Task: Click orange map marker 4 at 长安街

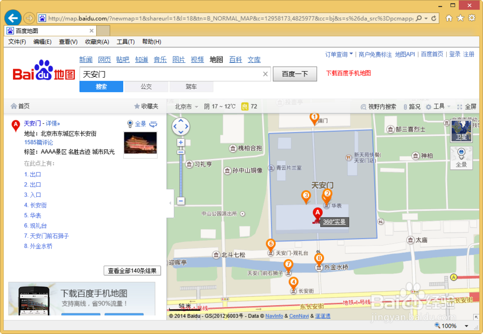Action: coord(294,283)
